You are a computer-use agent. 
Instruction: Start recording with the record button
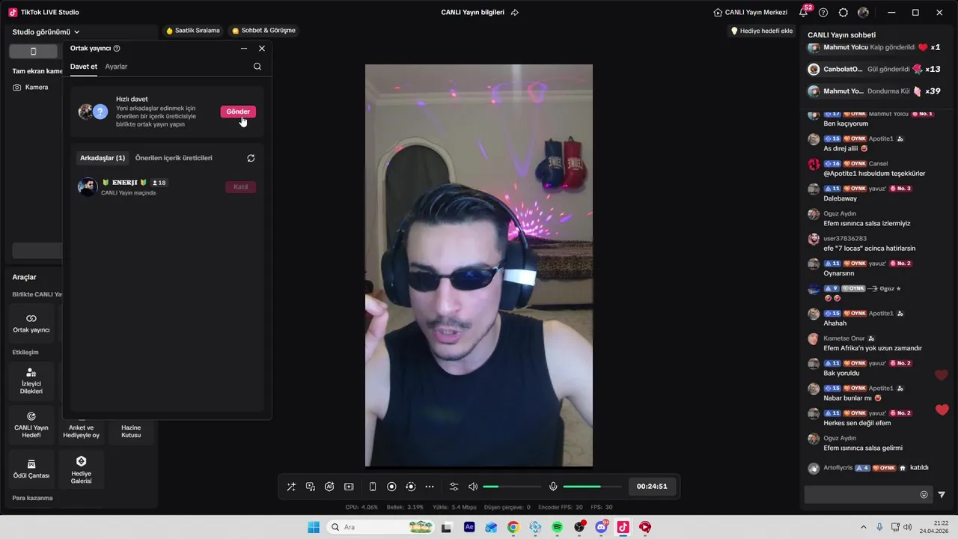391,487
